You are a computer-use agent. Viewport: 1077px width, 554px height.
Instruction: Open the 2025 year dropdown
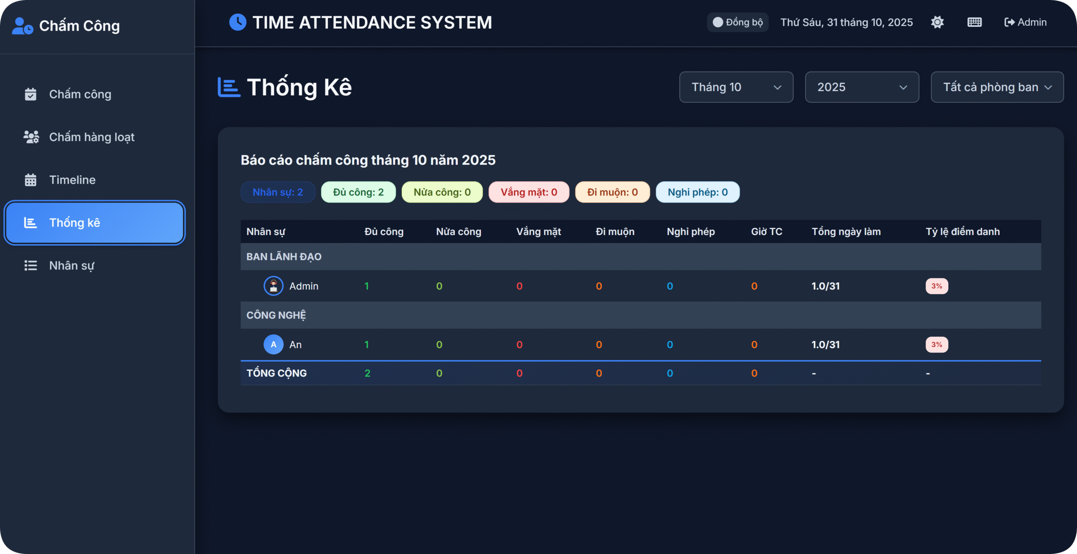862,87
